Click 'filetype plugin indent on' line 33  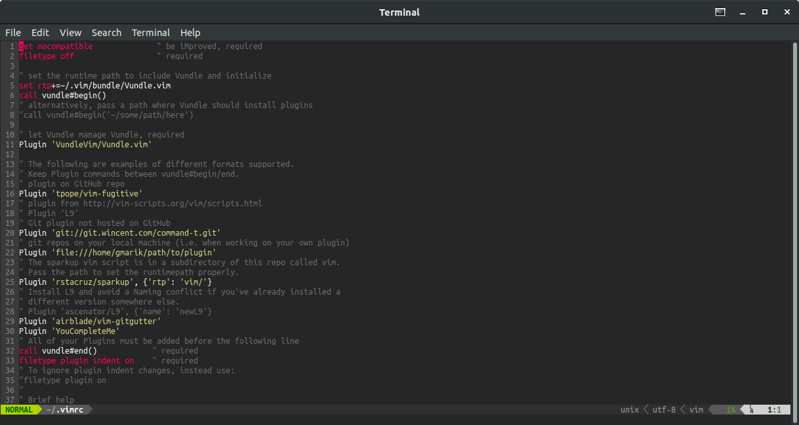point(77,361)
